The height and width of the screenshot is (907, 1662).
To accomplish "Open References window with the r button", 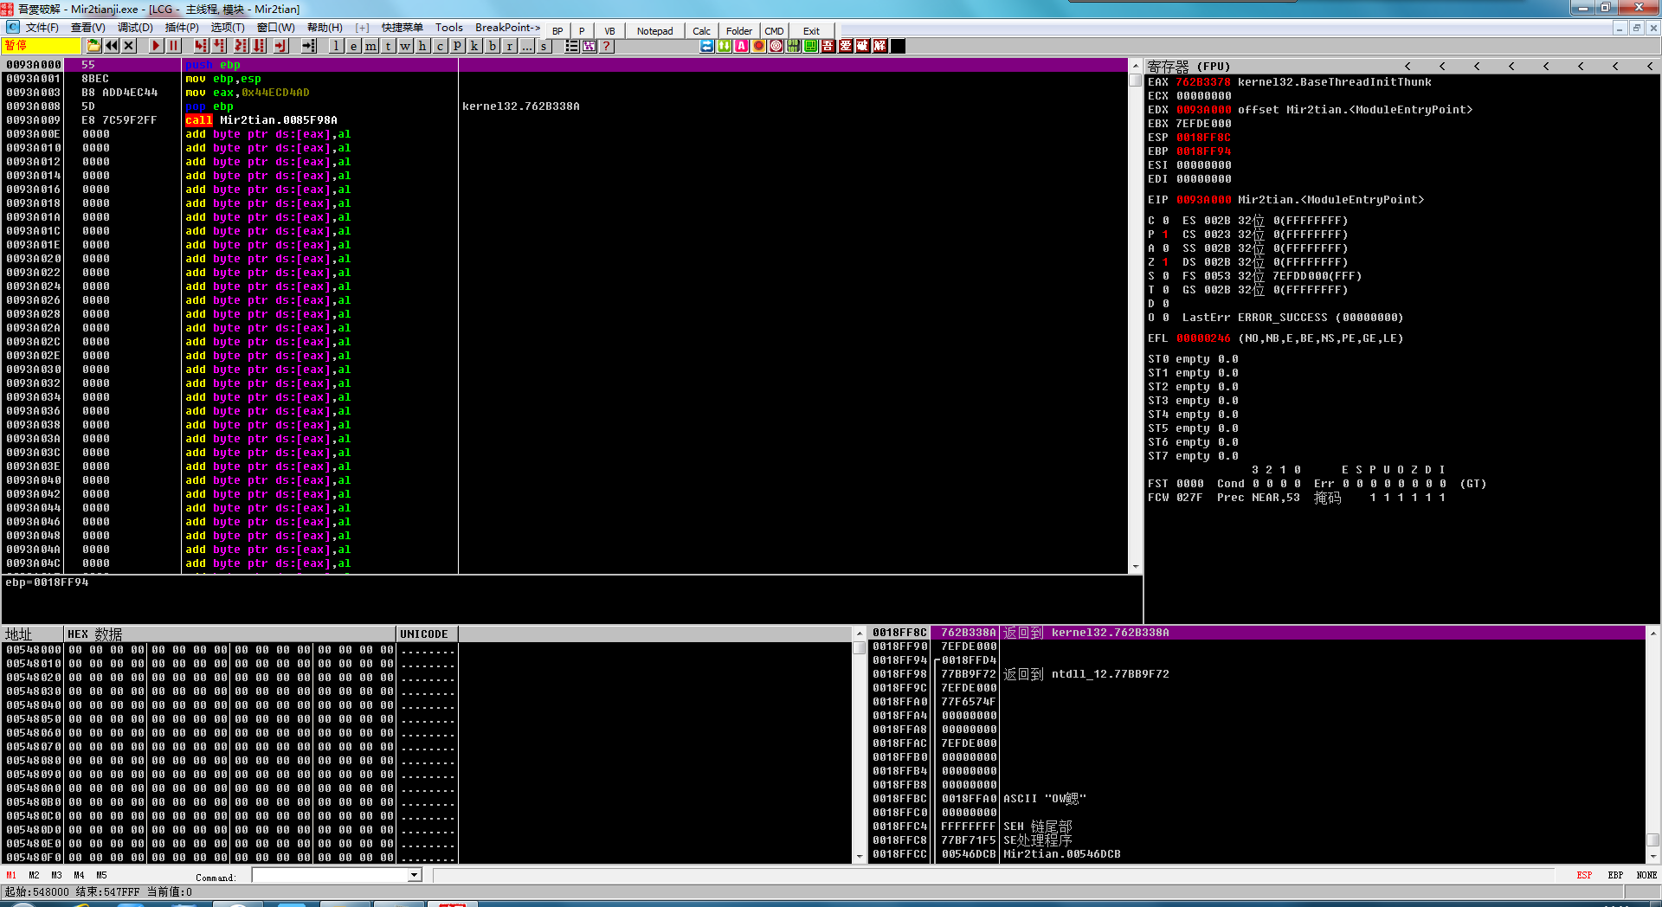I will pos(509,46).
